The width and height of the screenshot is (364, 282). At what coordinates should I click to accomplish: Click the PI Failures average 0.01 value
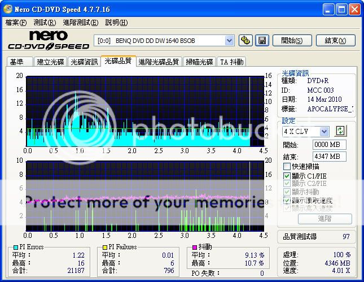(168, 255)
